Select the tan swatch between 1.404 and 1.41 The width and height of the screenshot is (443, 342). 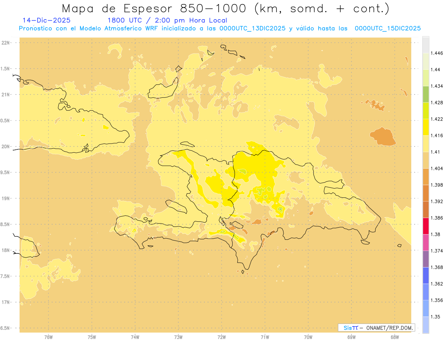click(426, 160)
